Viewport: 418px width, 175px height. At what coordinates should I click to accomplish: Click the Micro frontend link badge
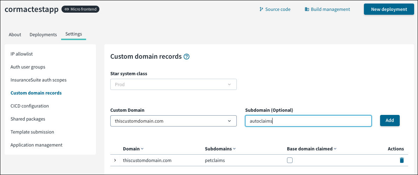coord(80,9)
